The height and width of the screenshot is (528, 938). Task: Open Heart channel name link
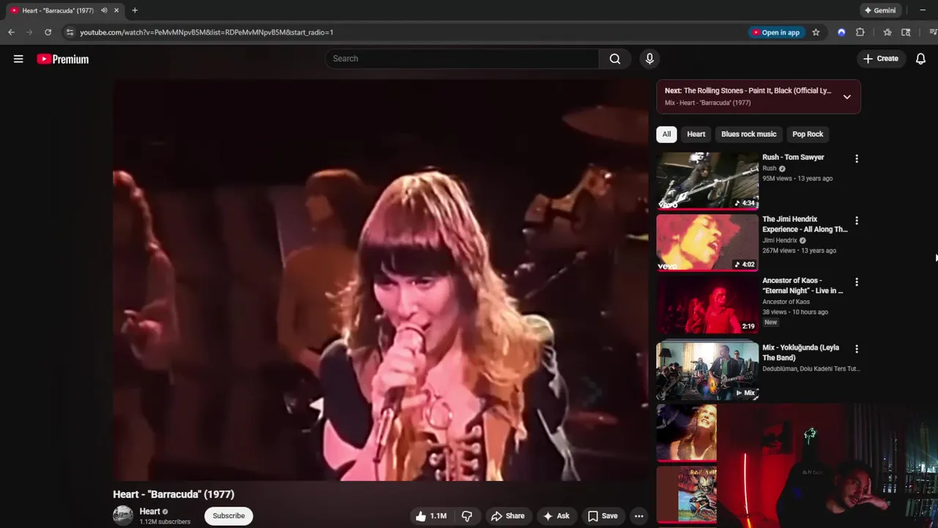[x=149, y=511]
